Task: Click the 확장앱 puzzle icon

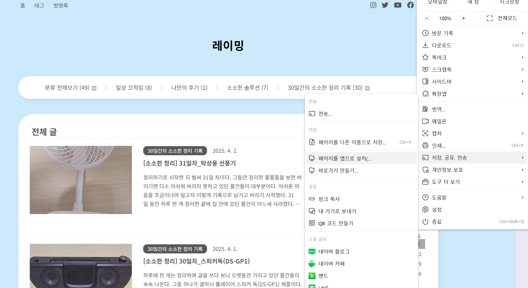Action: [425, 94]
